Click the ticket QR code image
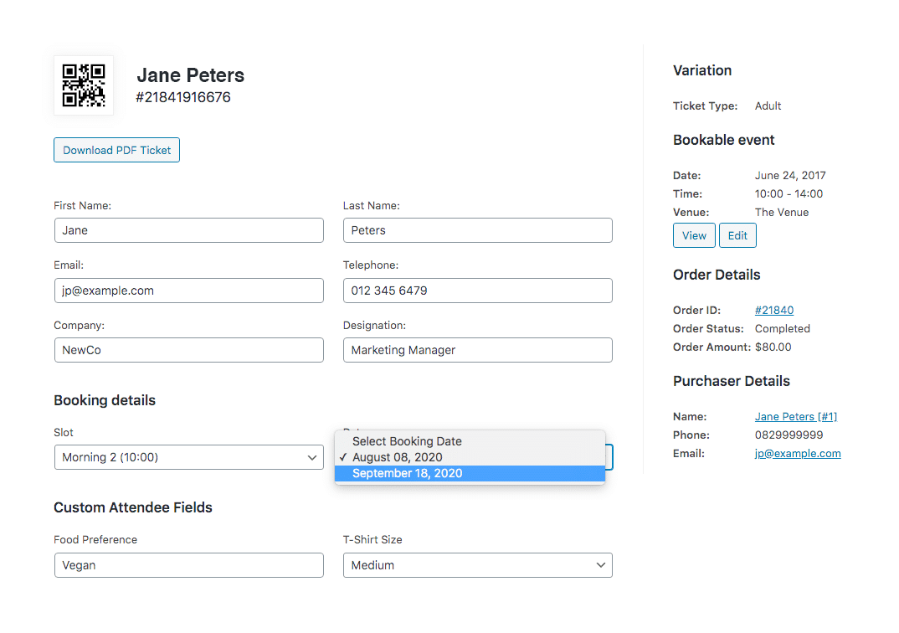Image resolution: width=899 pixels, height=633 pixels. (84, 85)
